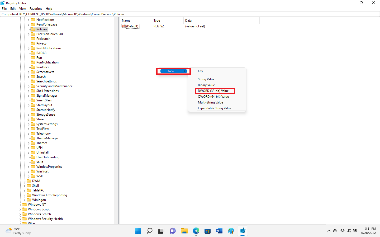Viewport: 380px width, 237px height.
Task: Click the Notifications folder icon
Action: (x=33, y=20)
